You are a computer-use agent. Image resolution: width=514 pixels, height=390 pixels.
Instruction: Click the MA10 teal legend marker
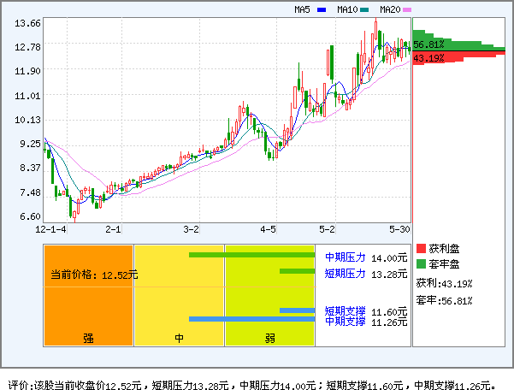(364, 10)
